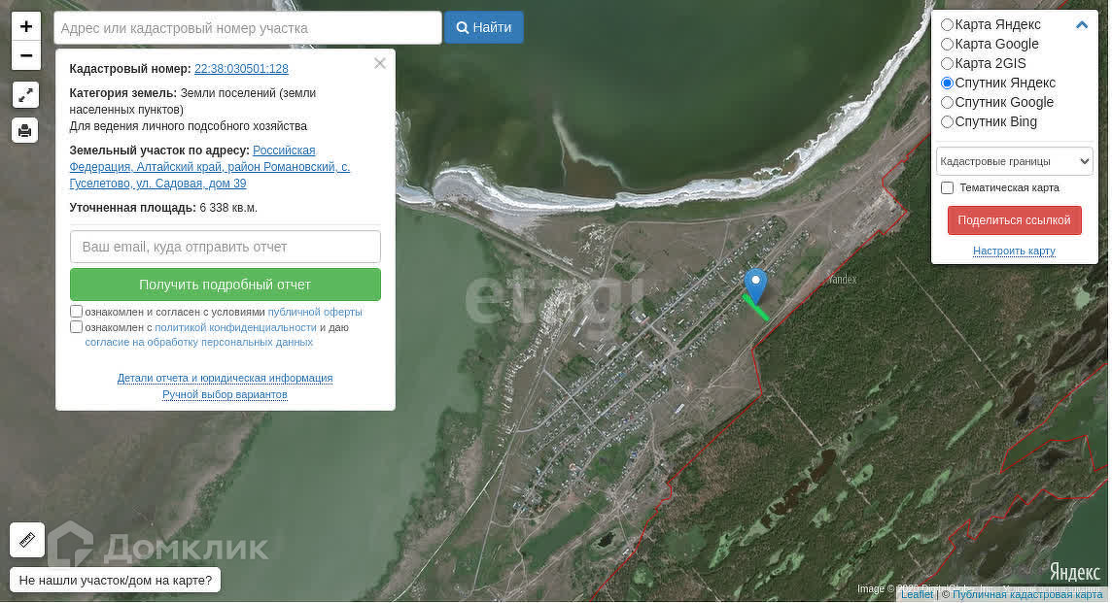Click the green parcel outline on map
The image size is (1112, 603).
click(x=756, y=308)
